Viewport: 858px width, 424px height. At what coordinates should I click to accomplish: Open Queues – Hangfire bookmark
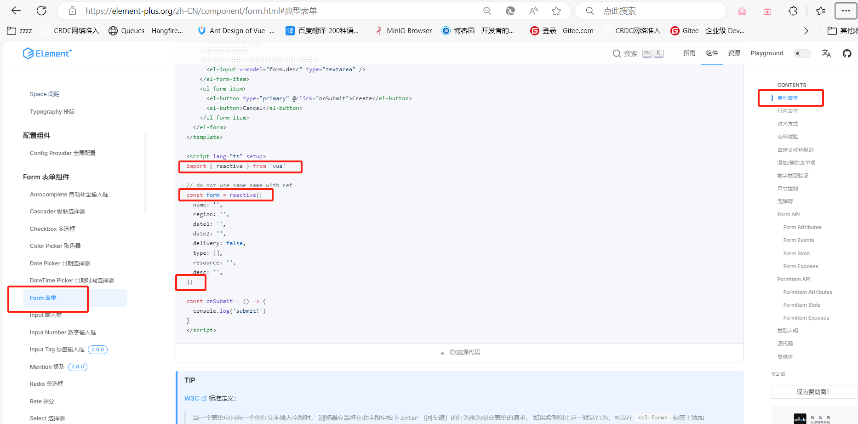pyautogui.click(x=146, y=31)
